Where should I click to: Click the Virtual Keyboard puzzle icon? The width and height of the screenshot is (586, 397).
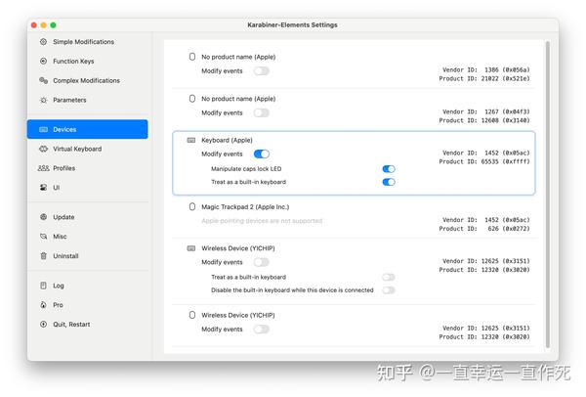tap(43, 149)
